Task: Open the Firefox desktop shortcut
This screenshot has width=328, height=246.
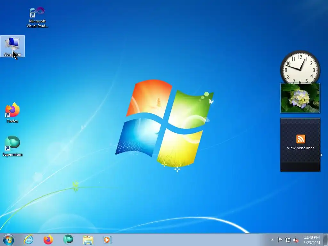Action: pyautogui.click(x=12, y=113)
